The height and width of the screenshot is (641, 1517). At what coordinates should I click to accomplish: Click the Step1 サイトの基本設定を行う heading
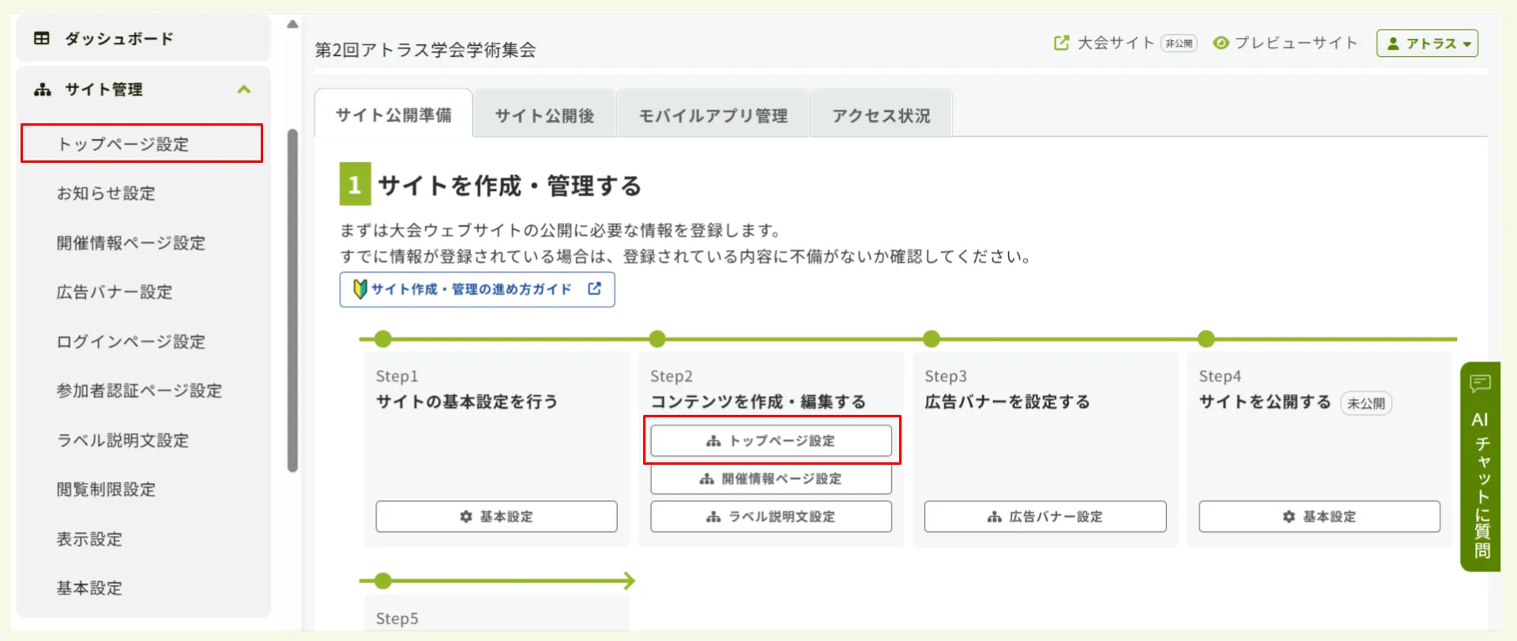click(467, 402)
